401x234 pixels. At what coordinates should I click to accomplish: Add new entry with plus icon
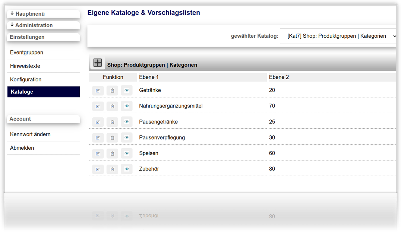tap(97, 63)
